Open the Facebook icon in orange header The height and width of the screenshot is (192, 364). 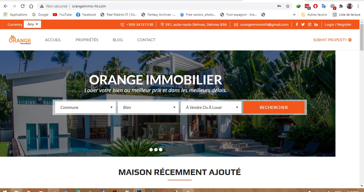297,24
